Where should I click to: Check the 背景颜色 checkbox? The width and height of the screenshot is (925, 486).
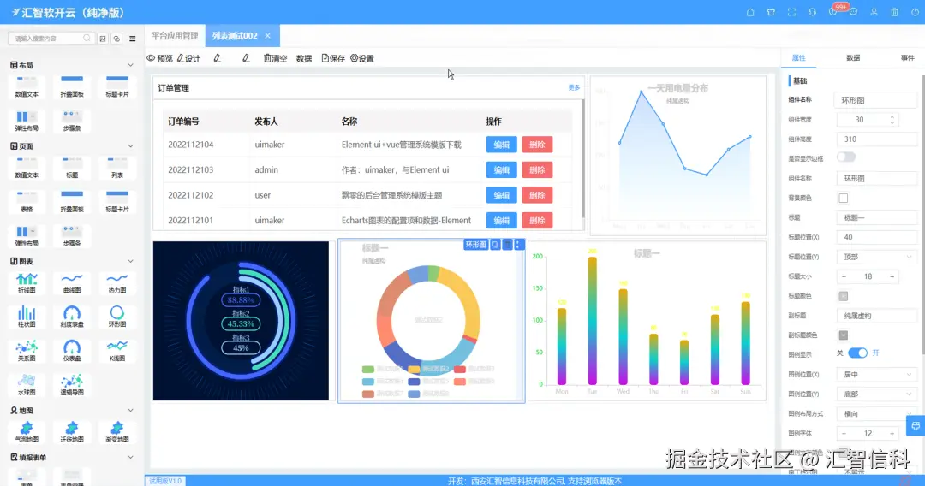[x=844, y=198]
